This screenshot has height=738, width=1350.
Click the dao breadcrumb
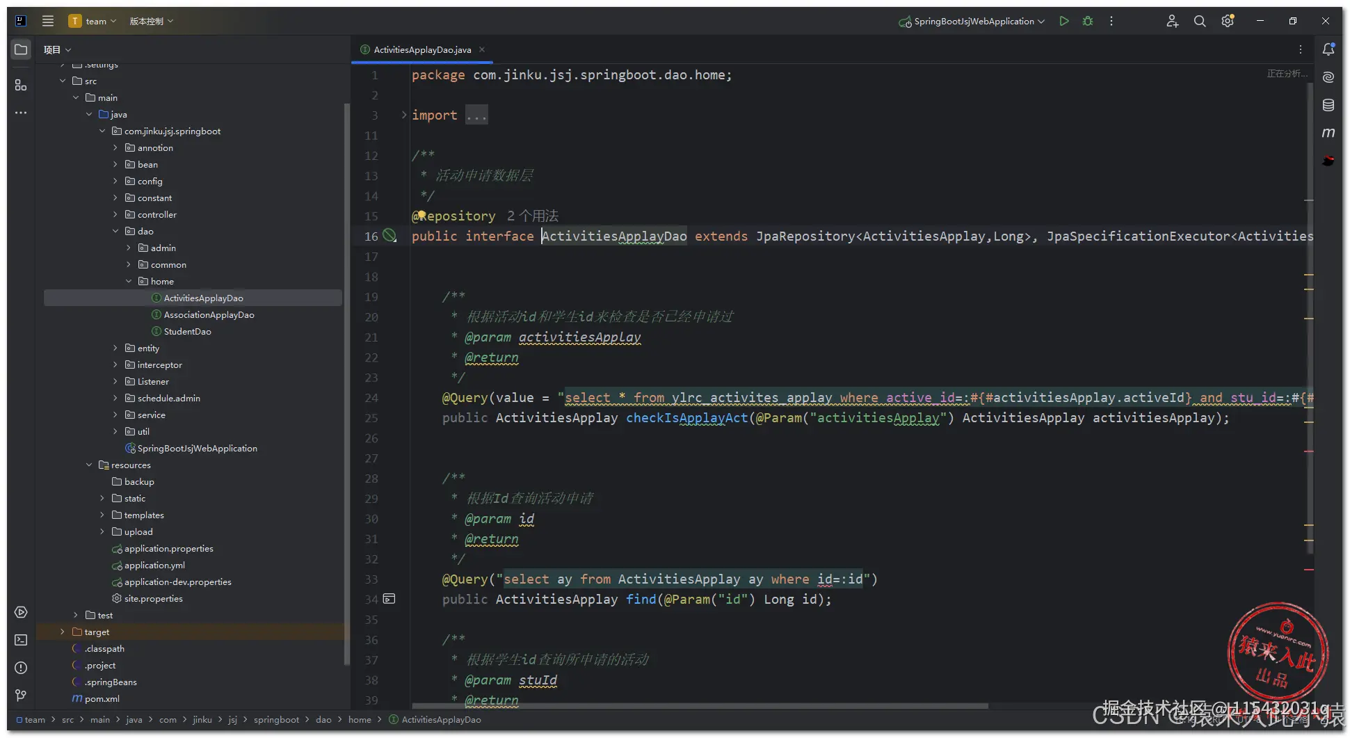click(x=323, y=720)
